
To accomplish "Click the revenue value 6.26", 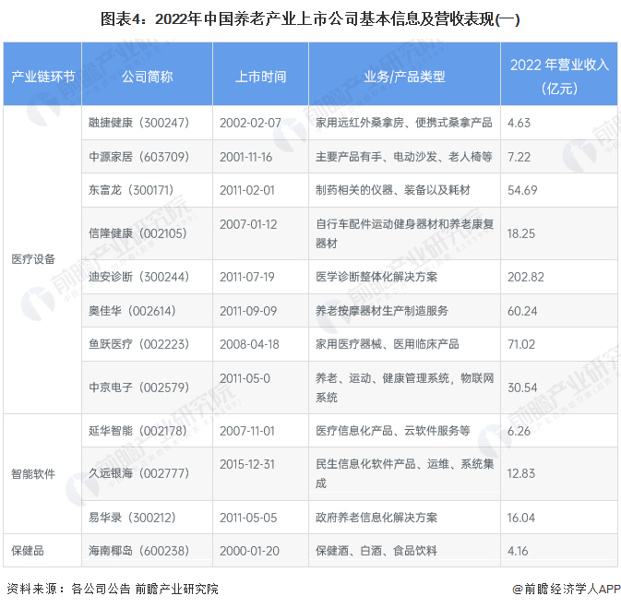I will (519, 432).
